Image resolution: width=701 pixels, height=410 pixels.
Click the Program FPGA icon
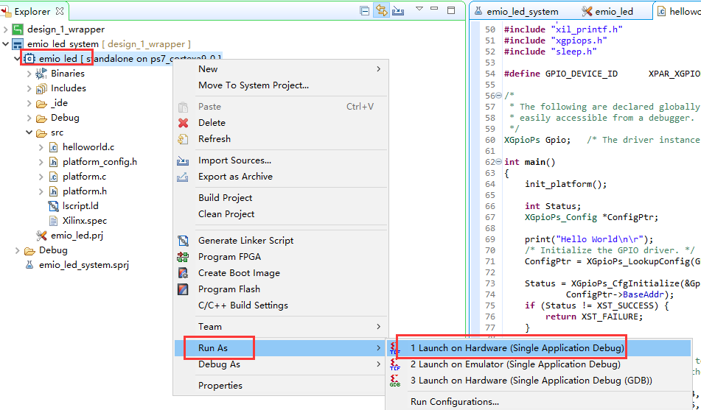(183, 257)
